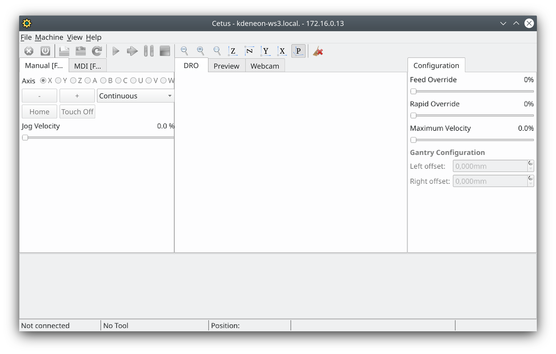Image resolution: width=556 pixels, height=354 pixels.
Task: Run the program with the play icon
Action: tap(116, 51)
